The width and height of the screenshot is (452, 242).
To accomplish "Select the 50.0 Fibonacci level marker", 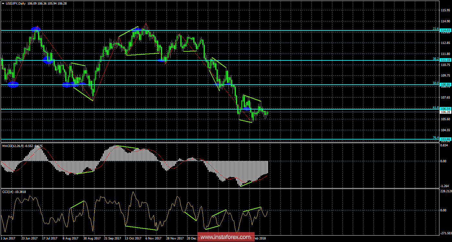I will 436,83.
